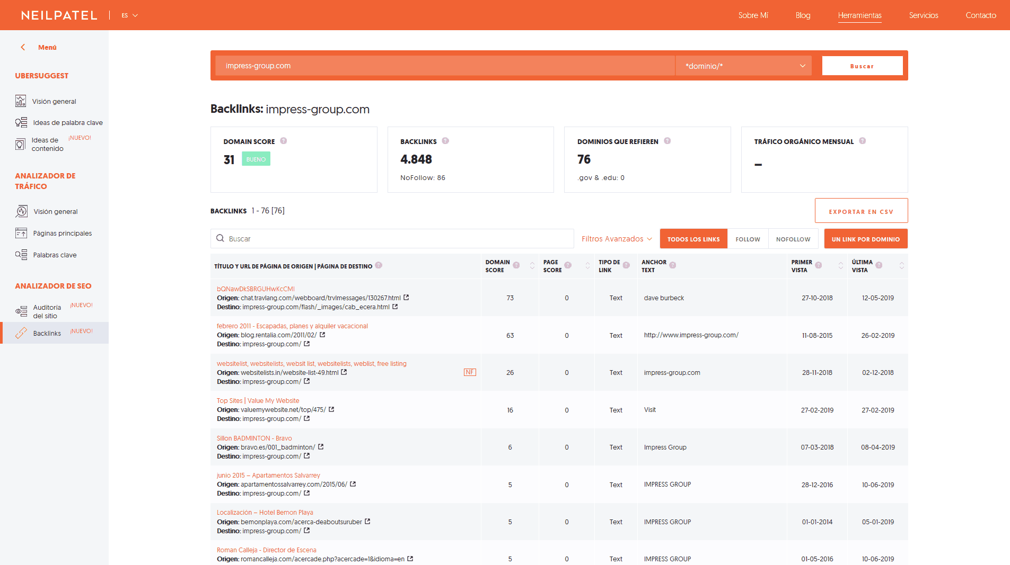This screenshot has height=565, width=1010.
Task: Click the Backlinks link icon in the sidebar
Action: tap(21, 333)
